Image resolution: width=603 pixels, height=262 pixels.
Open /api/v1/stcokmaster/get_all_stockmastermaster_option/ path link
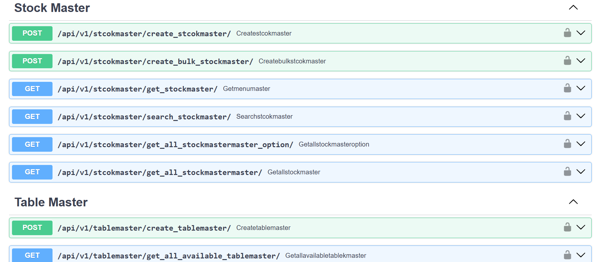pos(175,145)
